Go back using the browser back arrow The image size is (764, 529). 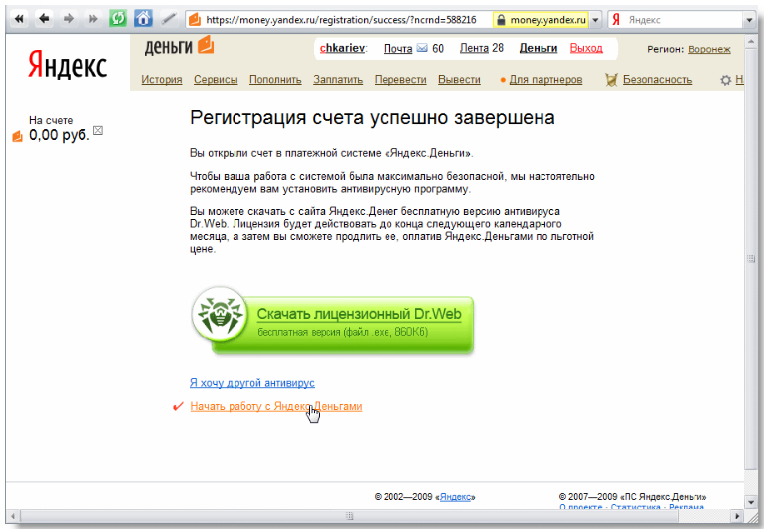44,19
